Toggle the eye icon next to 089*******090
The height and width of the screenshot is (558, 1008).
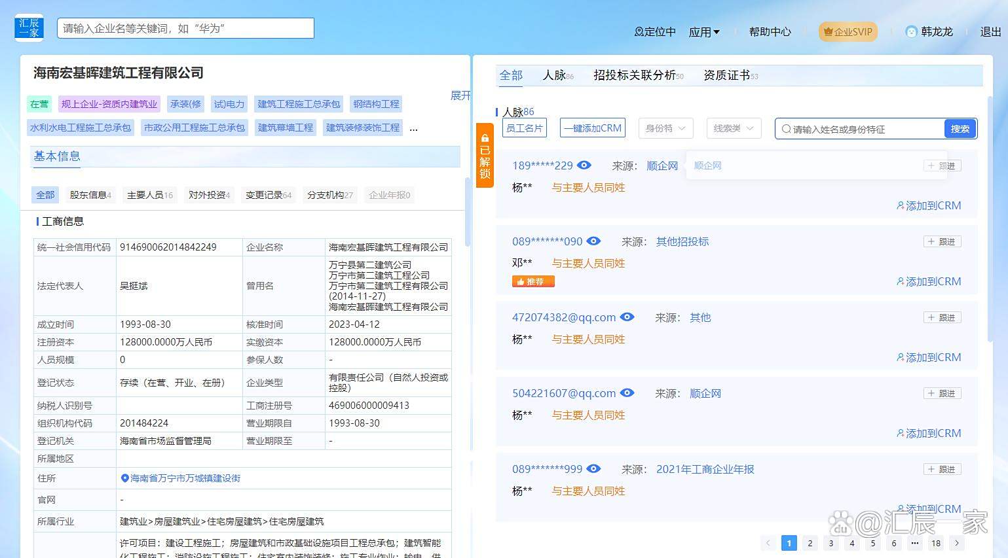[593, 241]
